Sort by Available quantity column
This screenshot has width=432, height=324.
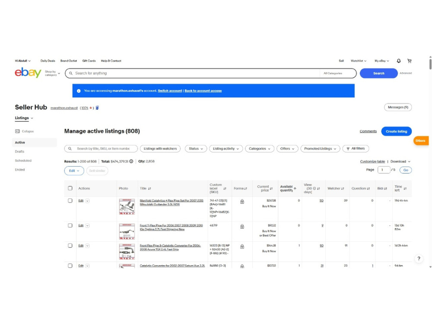pos(295,188)
